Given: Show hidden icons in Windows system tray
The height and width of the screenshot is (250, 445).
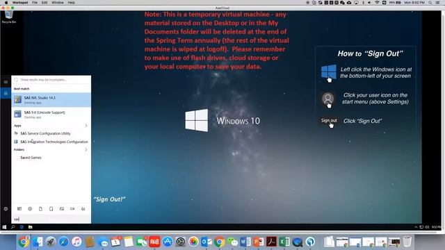Looking at the screenshot, I should tap(416, 227).
